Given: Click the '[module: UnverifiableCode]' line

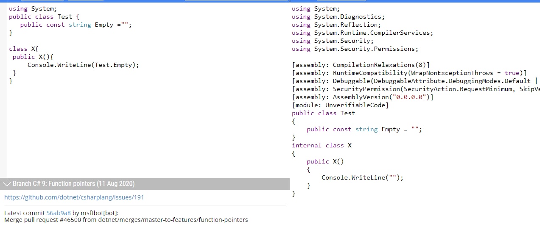Looking at the screenshot, I should coord(340,105).
